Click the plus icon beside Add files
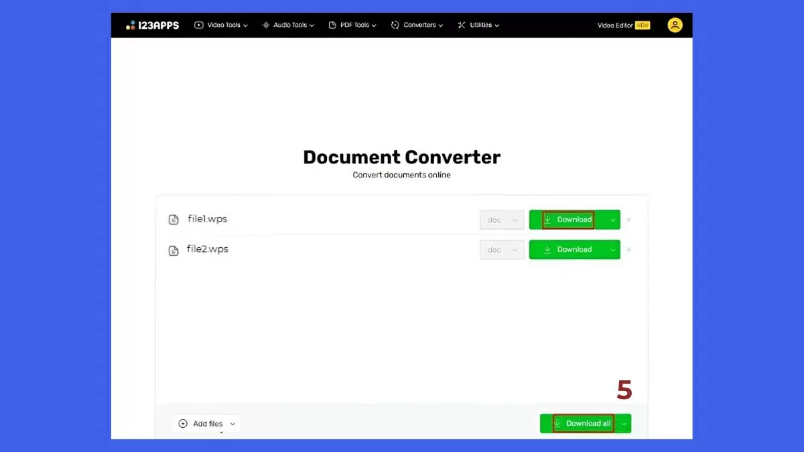The height and width of the screenshot is (452, 804). [x=182, y=423]
